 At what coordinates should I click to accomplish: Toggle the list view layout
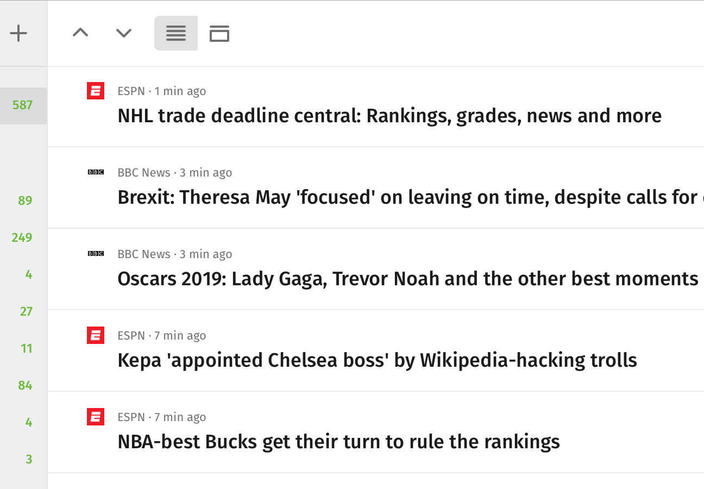[x=176, y=33]
